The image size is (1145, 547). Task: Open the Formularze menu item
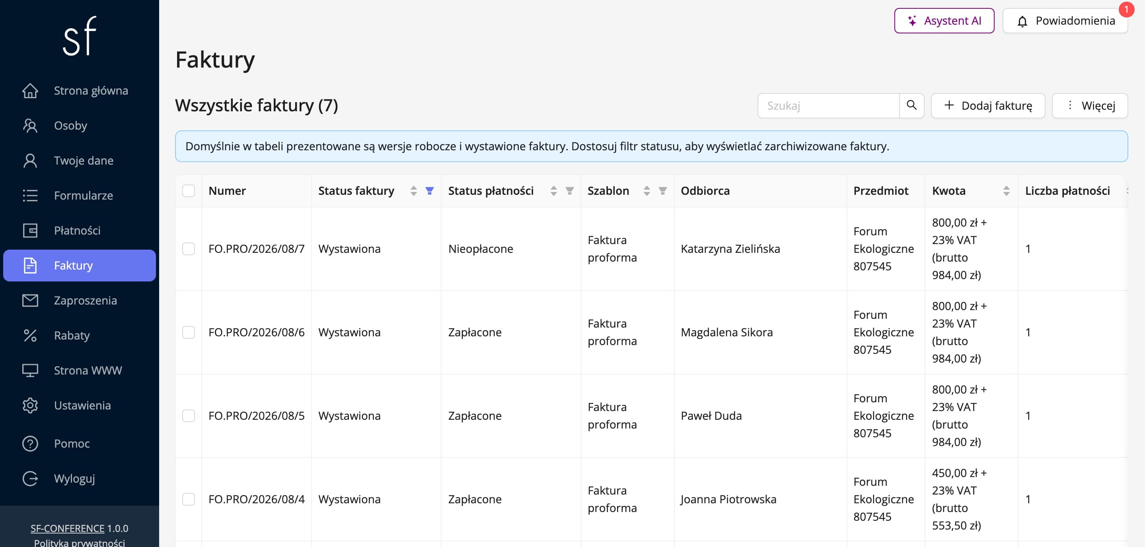(80, 195)
